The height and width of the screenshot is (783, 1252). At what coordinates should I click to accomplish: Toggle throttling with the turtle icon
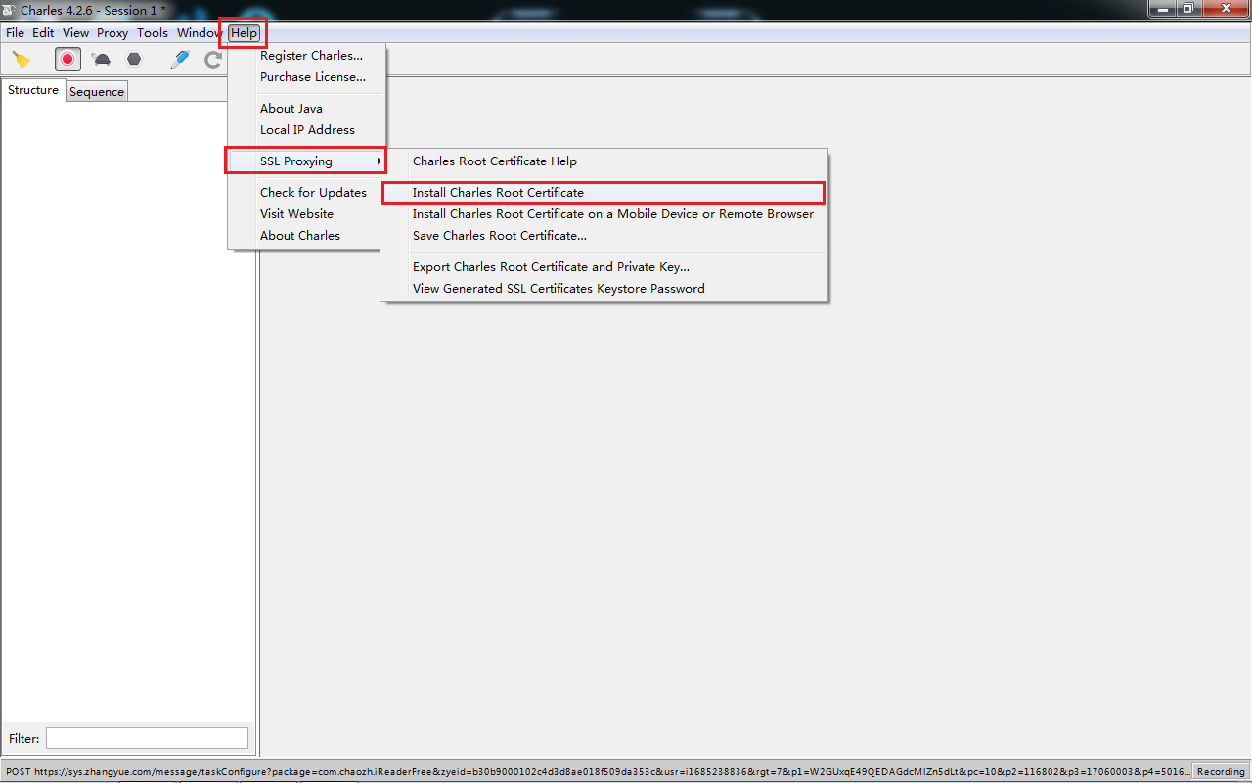point(101,60)
